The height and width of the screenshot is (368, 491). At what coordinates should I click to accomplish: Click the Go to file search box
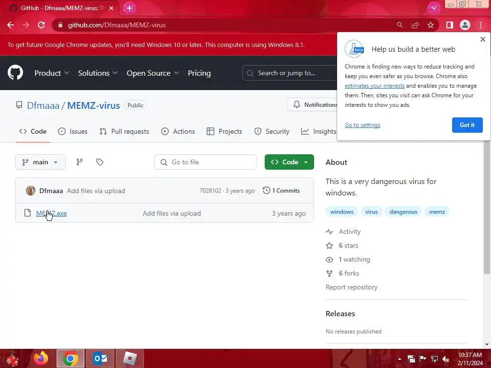[205, 162]
